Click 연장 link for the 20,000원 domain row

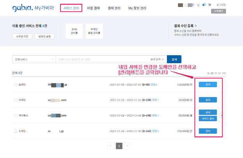click(156, 100)
